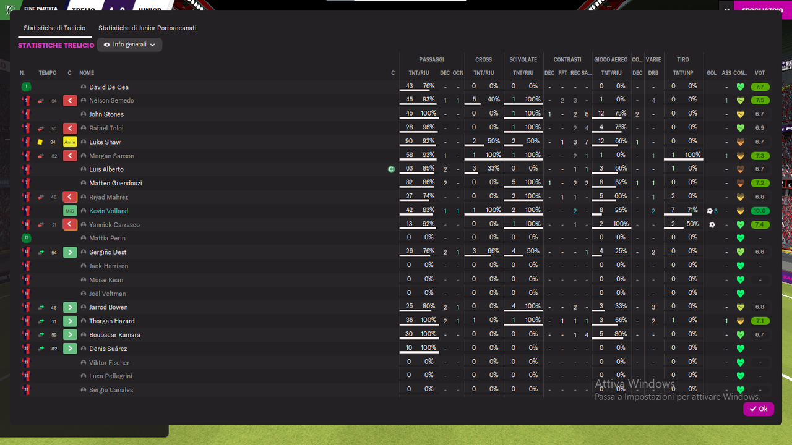Image resolution: width=792 pixels, height=445 pixels.
Task: Open Nélson Semedo's player profile
Action: (111, 101)
